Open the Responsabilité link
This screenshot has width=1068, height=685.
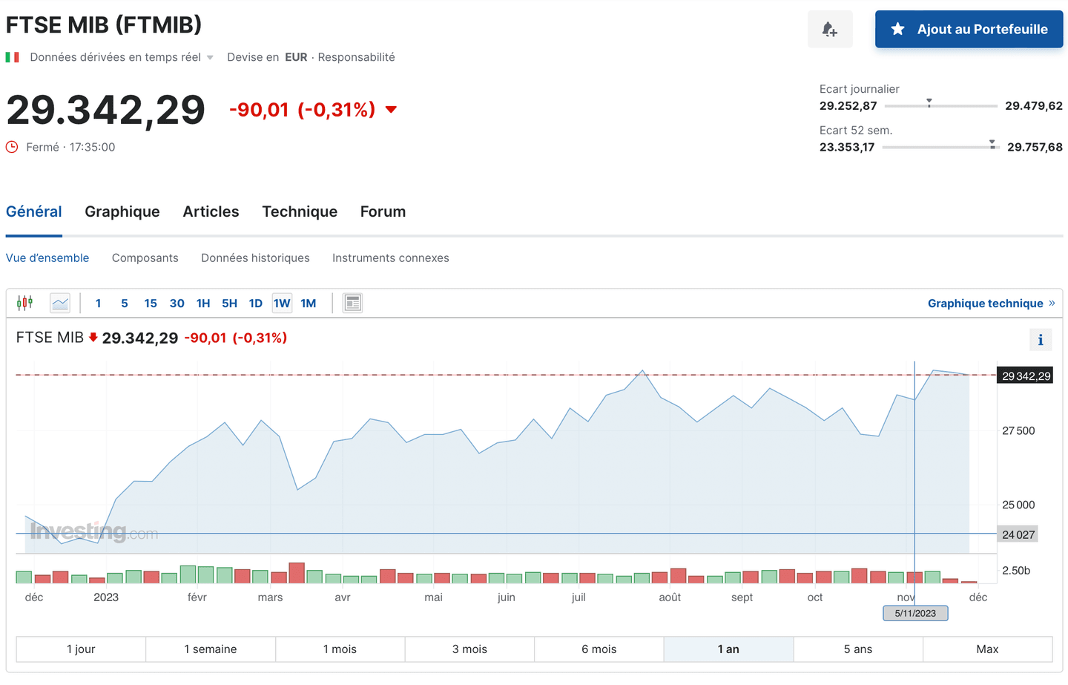[356, 56]
